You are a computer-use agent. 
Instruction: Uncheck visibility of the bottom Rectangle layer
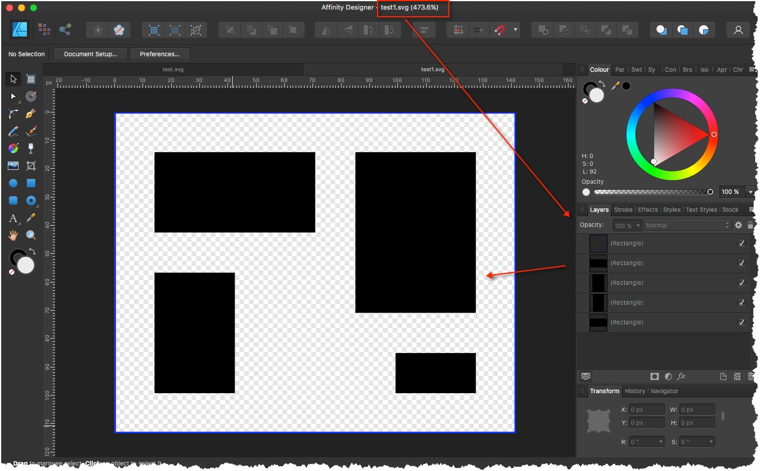click(742, 323)
